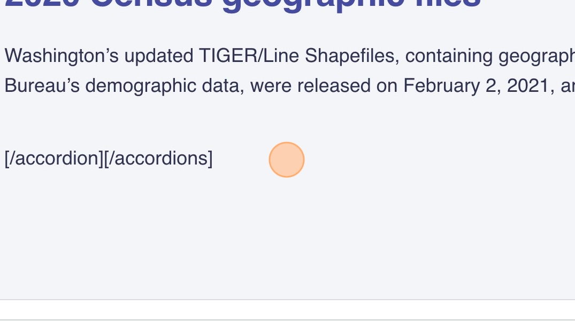Click the white strip below the divider
The image size is (575, 321).
click(287, 310)
